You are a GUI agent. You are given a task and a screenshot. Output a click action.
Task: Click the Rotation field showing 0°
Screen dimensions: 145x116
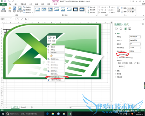134,44
